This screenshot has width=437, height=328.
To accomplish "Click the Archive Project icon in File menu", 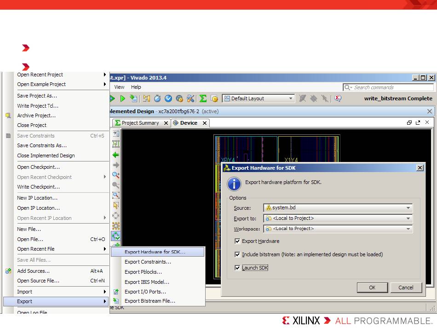I will 8,115.
